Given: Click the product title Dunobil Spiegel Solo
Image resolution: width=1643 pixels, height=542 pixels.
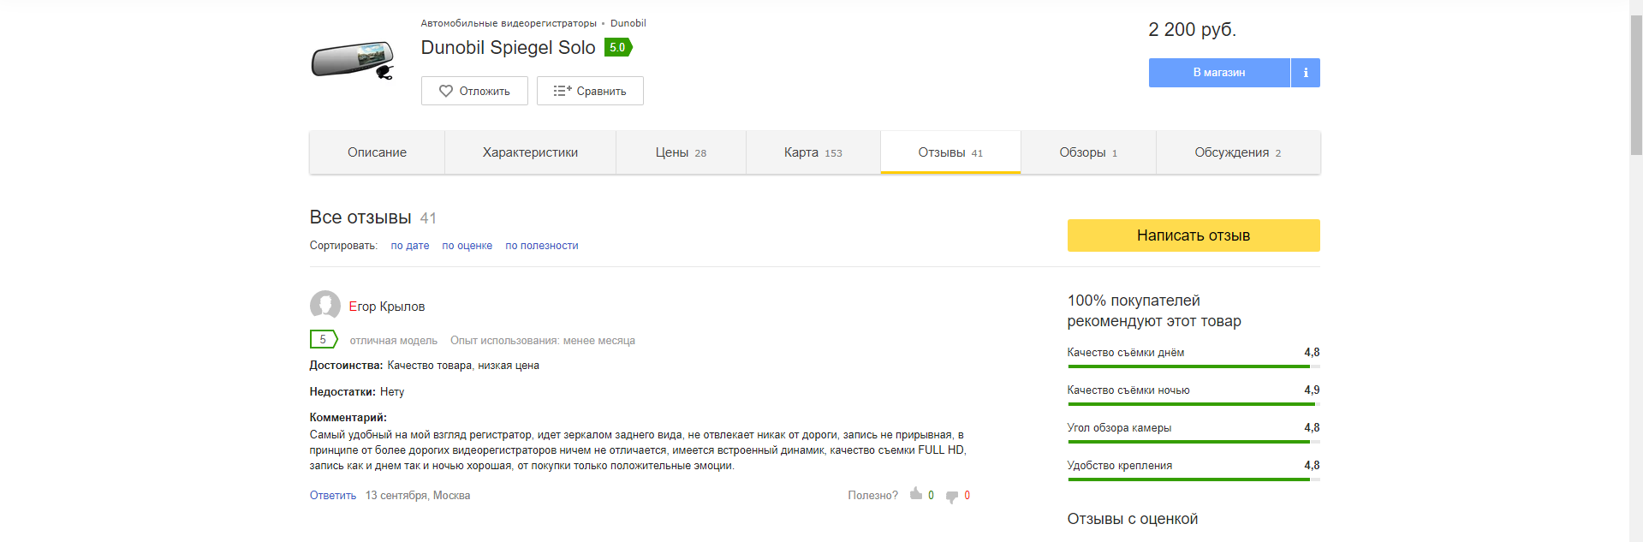Looking at the screenshot, I should (508, 48).
